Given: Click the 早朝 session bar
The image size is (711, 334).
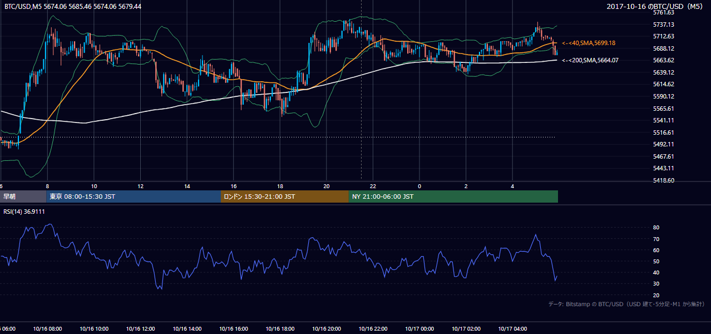Looking at the screenshot, I should point(23,197).
